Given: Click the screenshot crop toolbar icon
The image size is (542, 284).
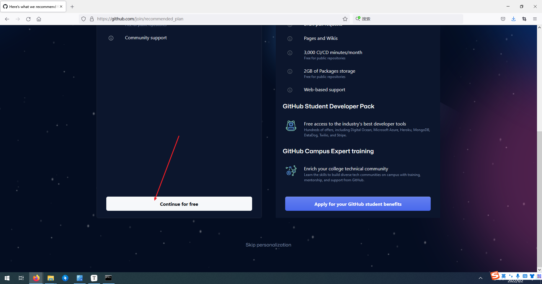Looking at the screenshot, I should tap(524, 19).
